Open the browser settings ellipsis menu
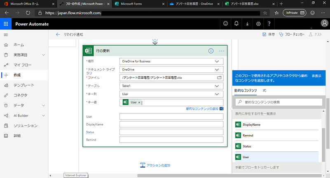 [x=323, y=13]
